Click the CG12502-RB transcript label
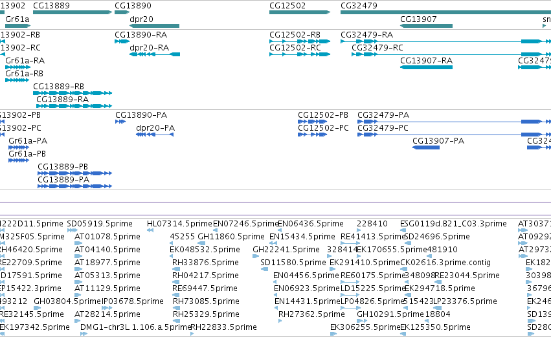551x337 pixels. pos(295,35)
